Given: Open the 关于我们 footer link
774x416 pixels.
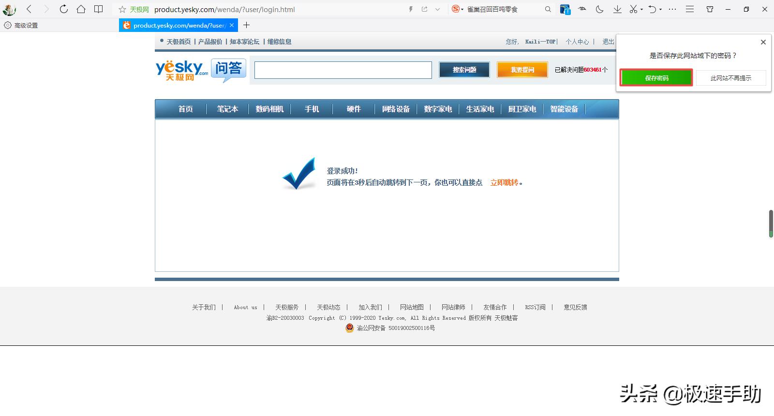Looking at the screenshot, I should (x=204, y=307).
